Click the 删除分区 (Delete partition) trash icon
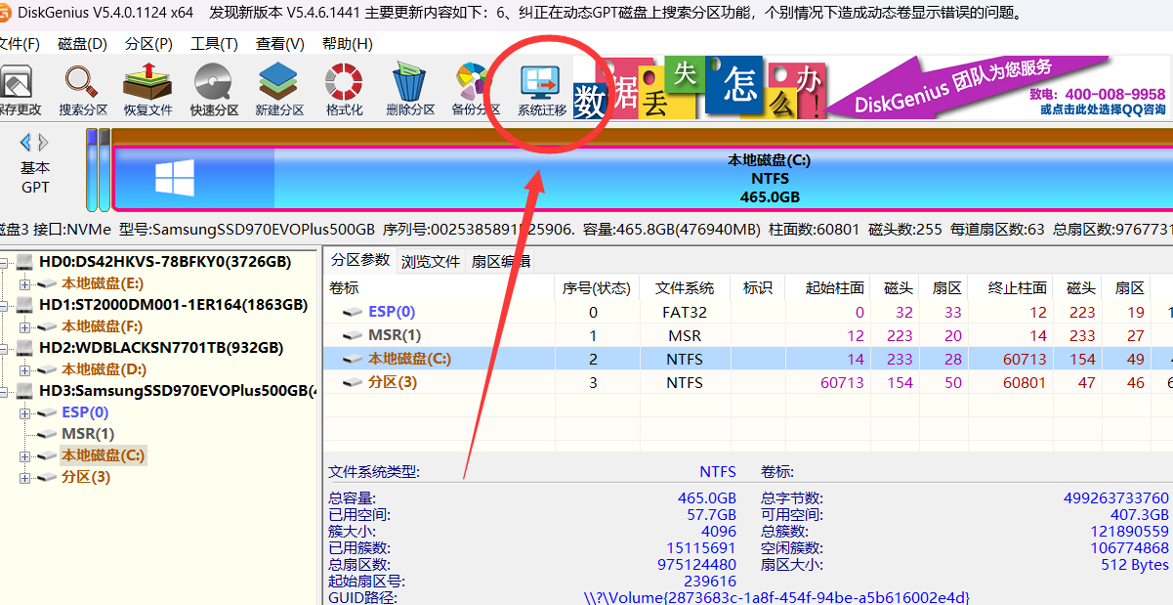This screenshot has width=1173, height=605. tap(410, 83)
